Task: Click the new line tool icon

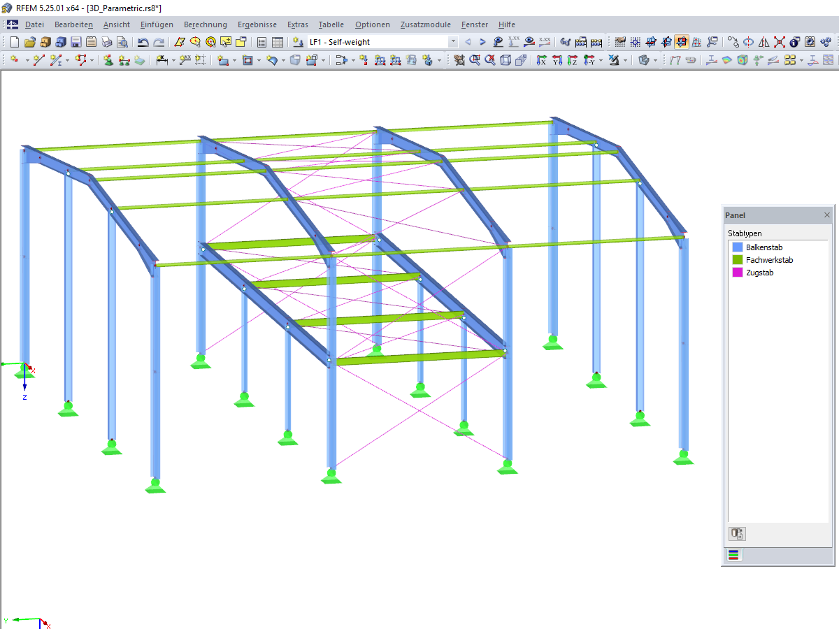Action: coord(39,60)
